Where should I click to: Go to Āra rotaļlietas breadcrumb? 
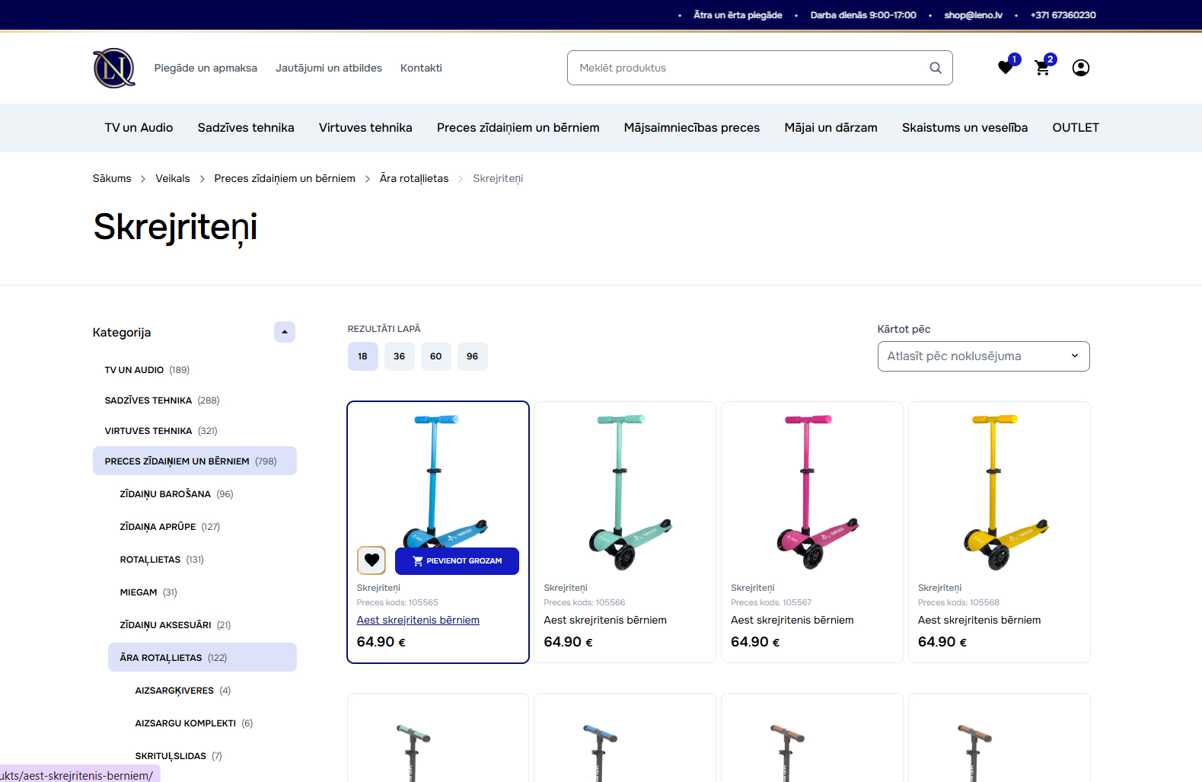(x=414, y=178)
